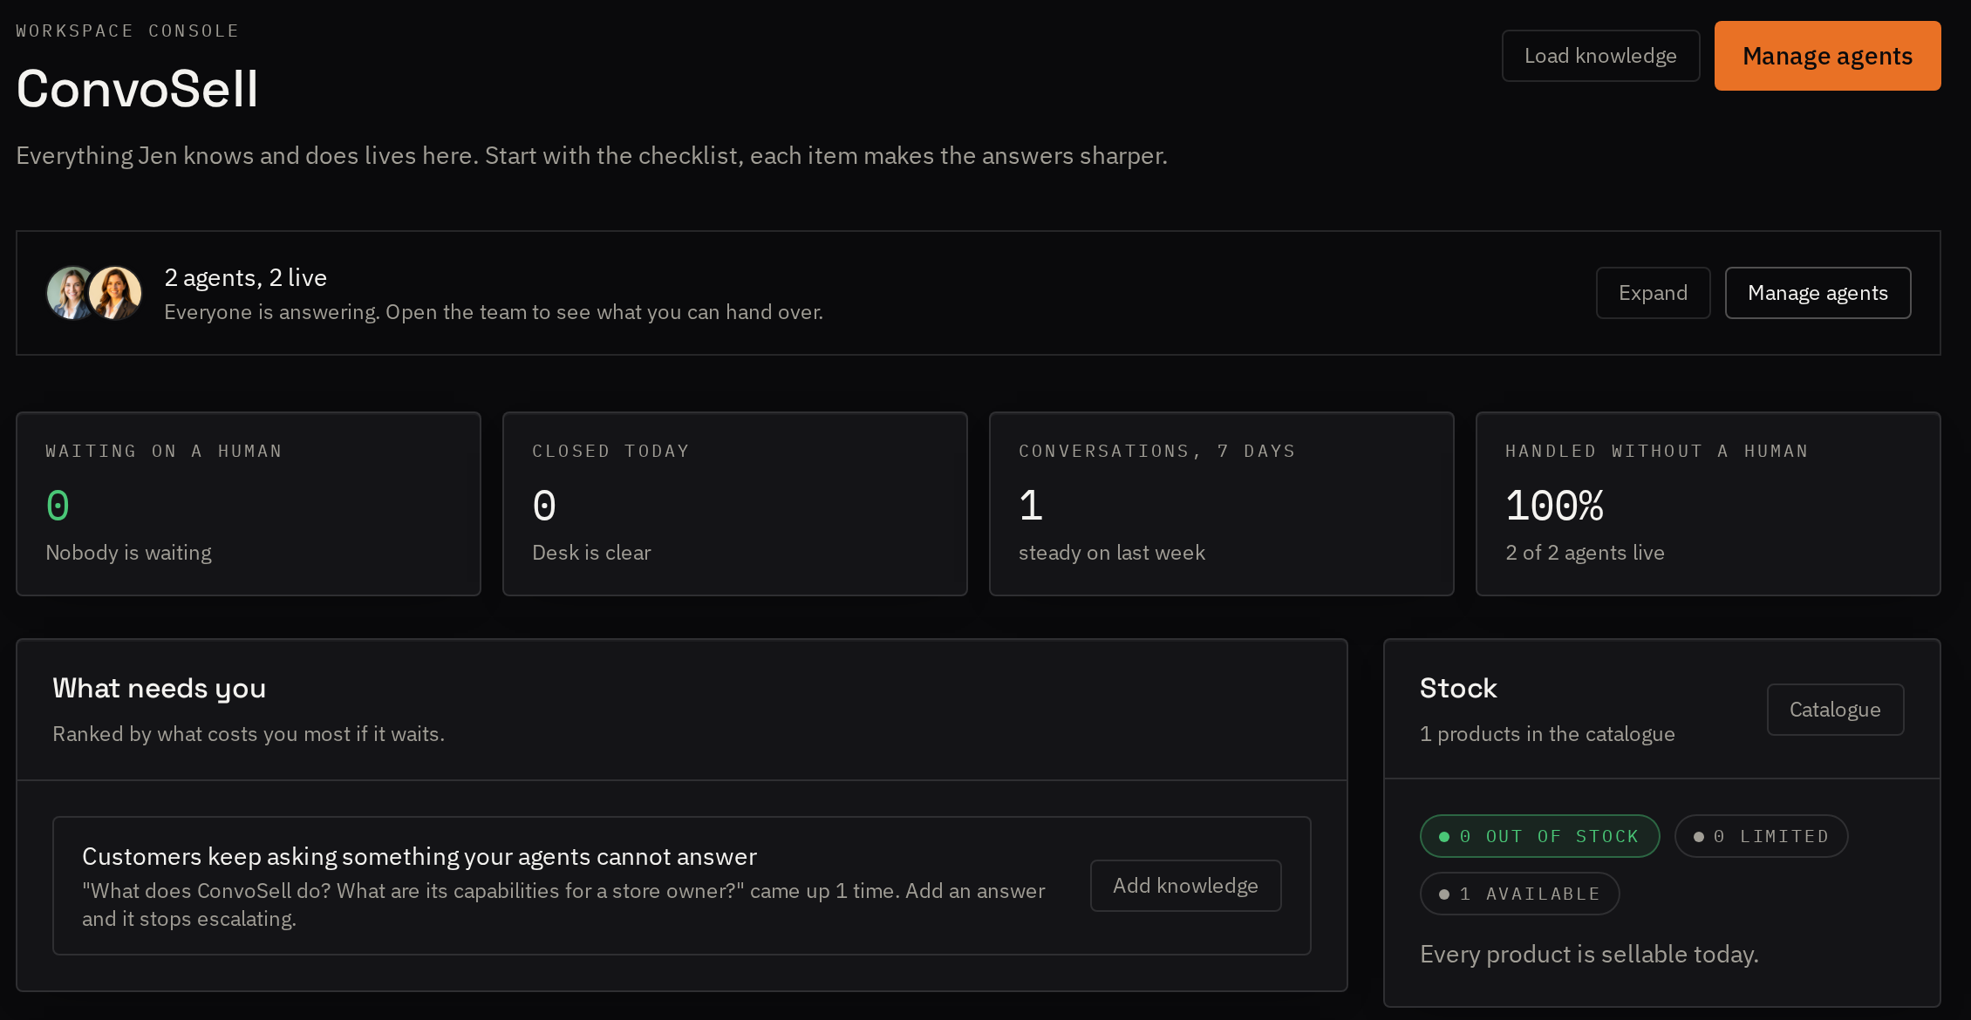Viewport: 1971px width, 1020px height.
Task: Click the 'What needs you' heading
Action: click(x=160, y=688)
